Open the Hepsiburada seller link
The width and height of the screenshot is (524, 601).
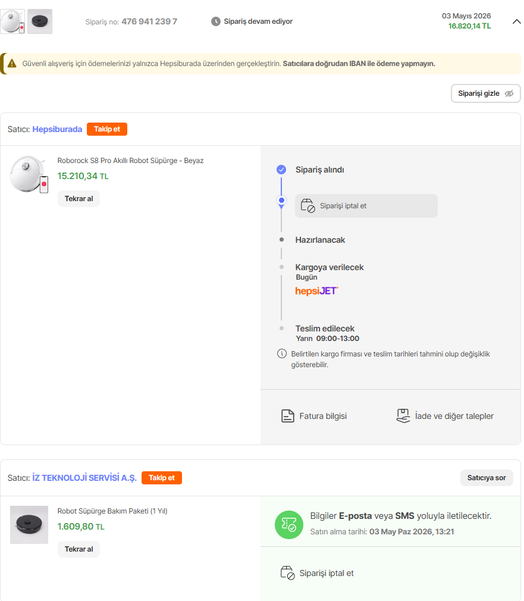tap(57, 129)
